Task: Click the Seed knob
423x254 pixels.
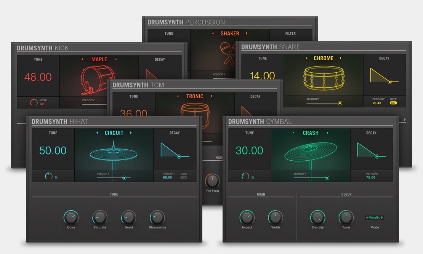Action: [x=128, y=217]
